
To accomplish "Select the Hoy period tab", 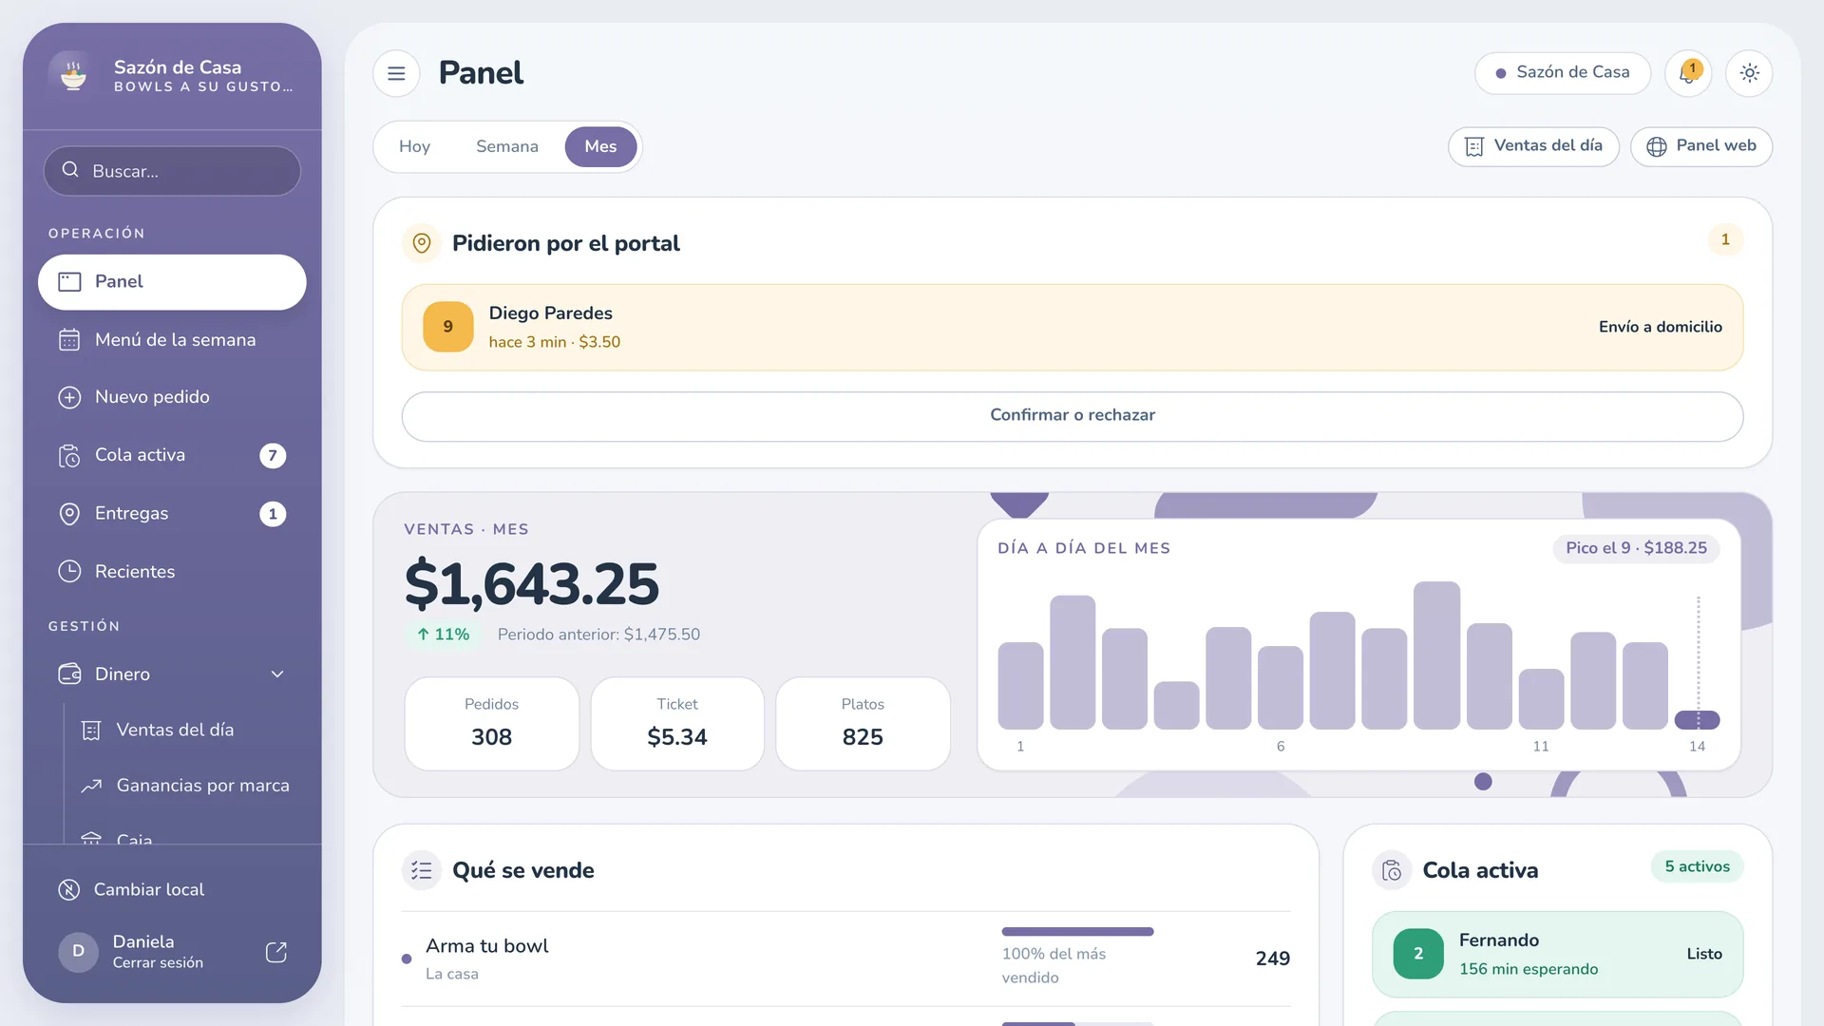I will pyautogui.click(x=414, y=147).
